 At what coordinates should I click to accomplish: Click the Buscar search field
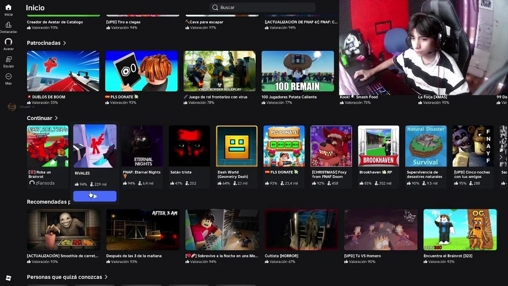coord(262,8)
